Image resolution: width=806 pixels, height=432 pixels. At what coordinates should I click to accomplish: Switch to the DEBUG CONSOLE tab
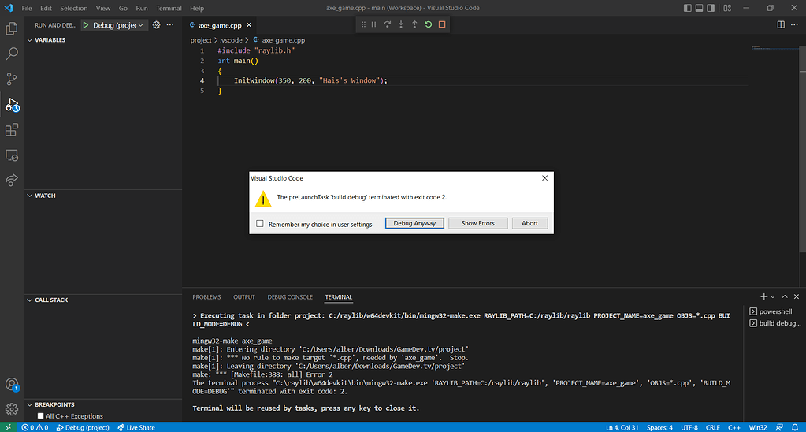[290, 297]
